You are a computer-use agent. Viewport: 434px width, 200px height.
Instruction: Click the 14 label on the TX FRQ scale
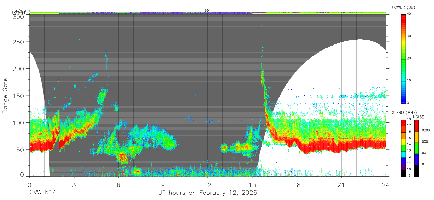(409, 144)
